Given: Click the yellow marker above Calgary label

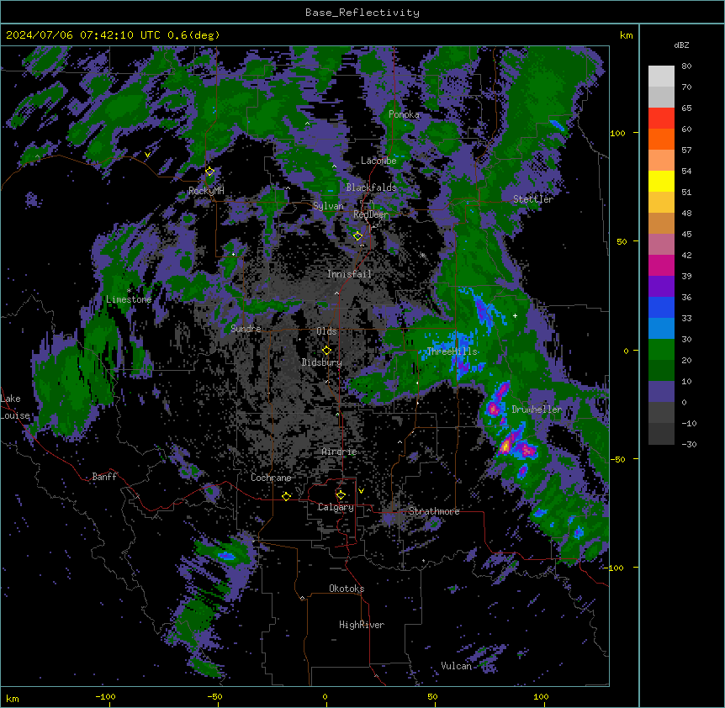Looking at the screenshot, I should 341,495.
